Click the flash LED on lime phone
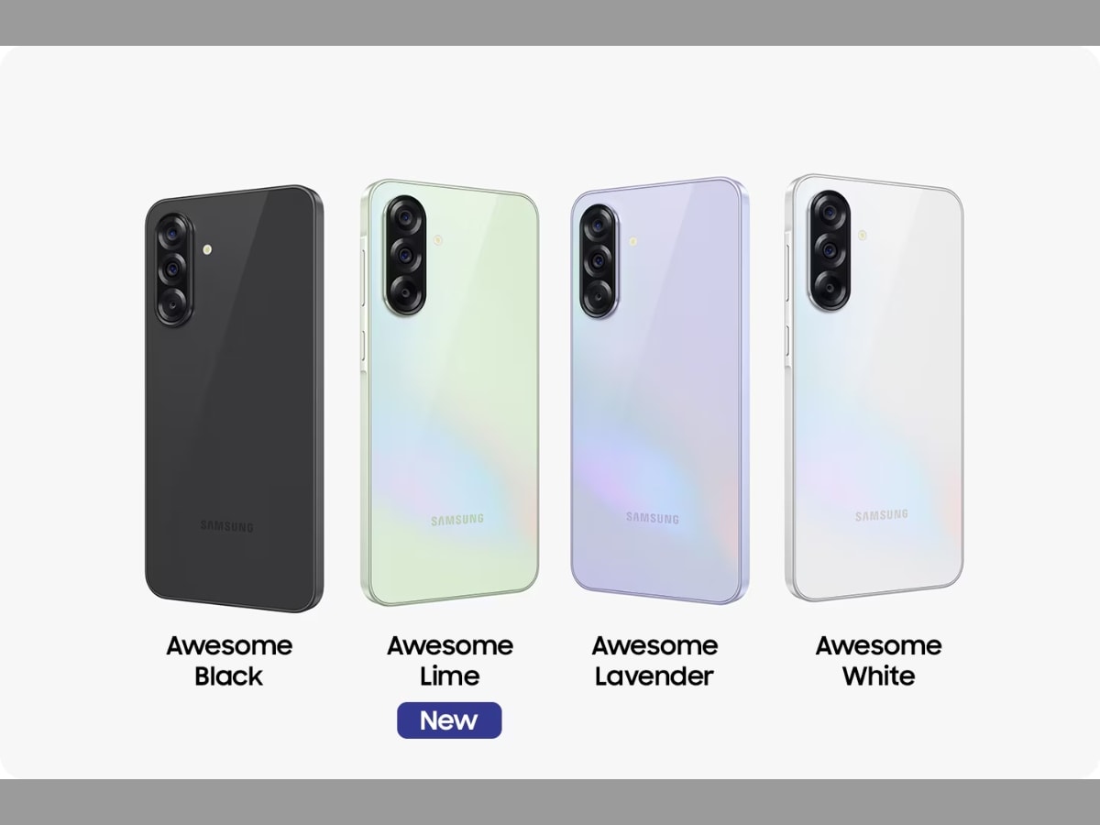Viewport: 1100px width, 825px height. (x=437, y=240)
